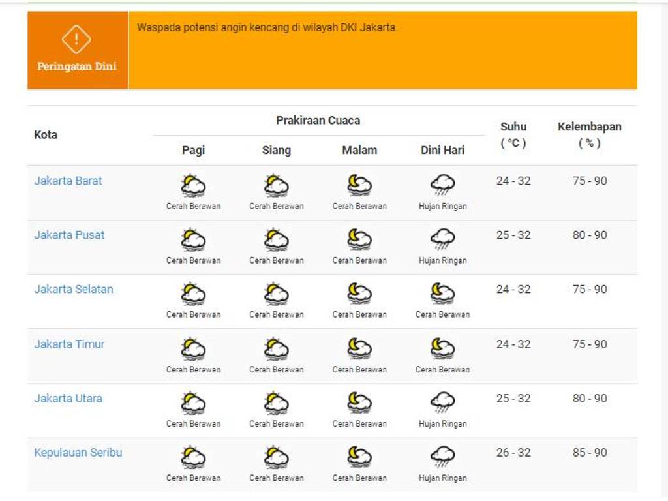Click Kepulauan Seribu morning sun cloud icon
This screenshot has width=668, height=501.
[x=193, y=457]
